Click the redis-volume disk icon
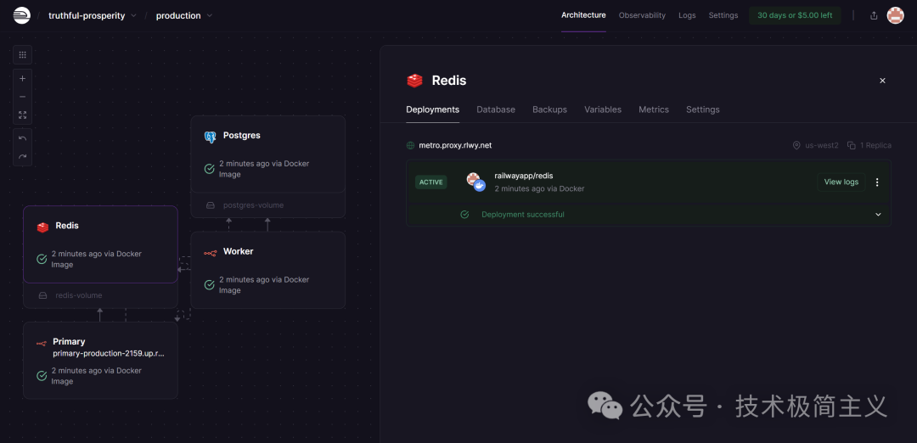 [42, 295]
